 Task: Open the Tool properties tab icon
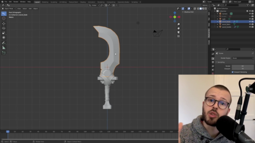213,54
